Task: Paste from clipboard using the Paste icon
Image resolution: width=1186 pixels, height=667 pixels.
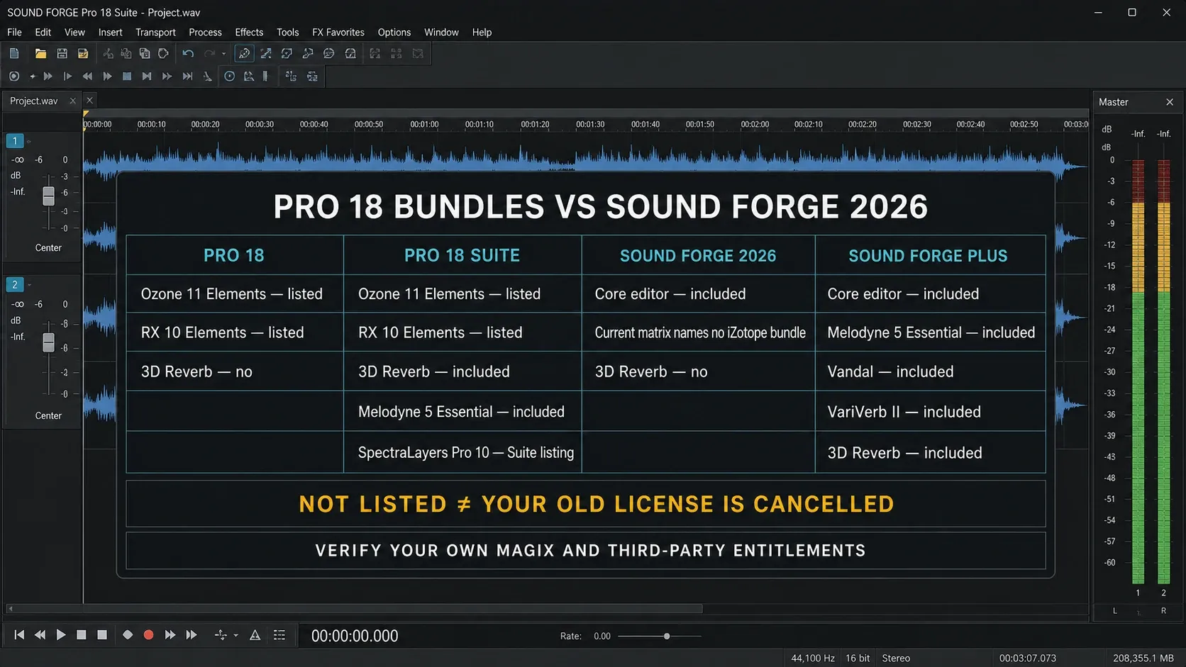Action: [x=145, y=54]
